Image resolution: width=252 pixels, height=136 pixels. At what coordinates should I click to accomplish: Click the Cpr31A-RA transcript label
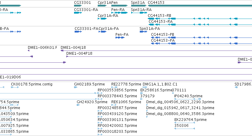click(x=108, y=16)
